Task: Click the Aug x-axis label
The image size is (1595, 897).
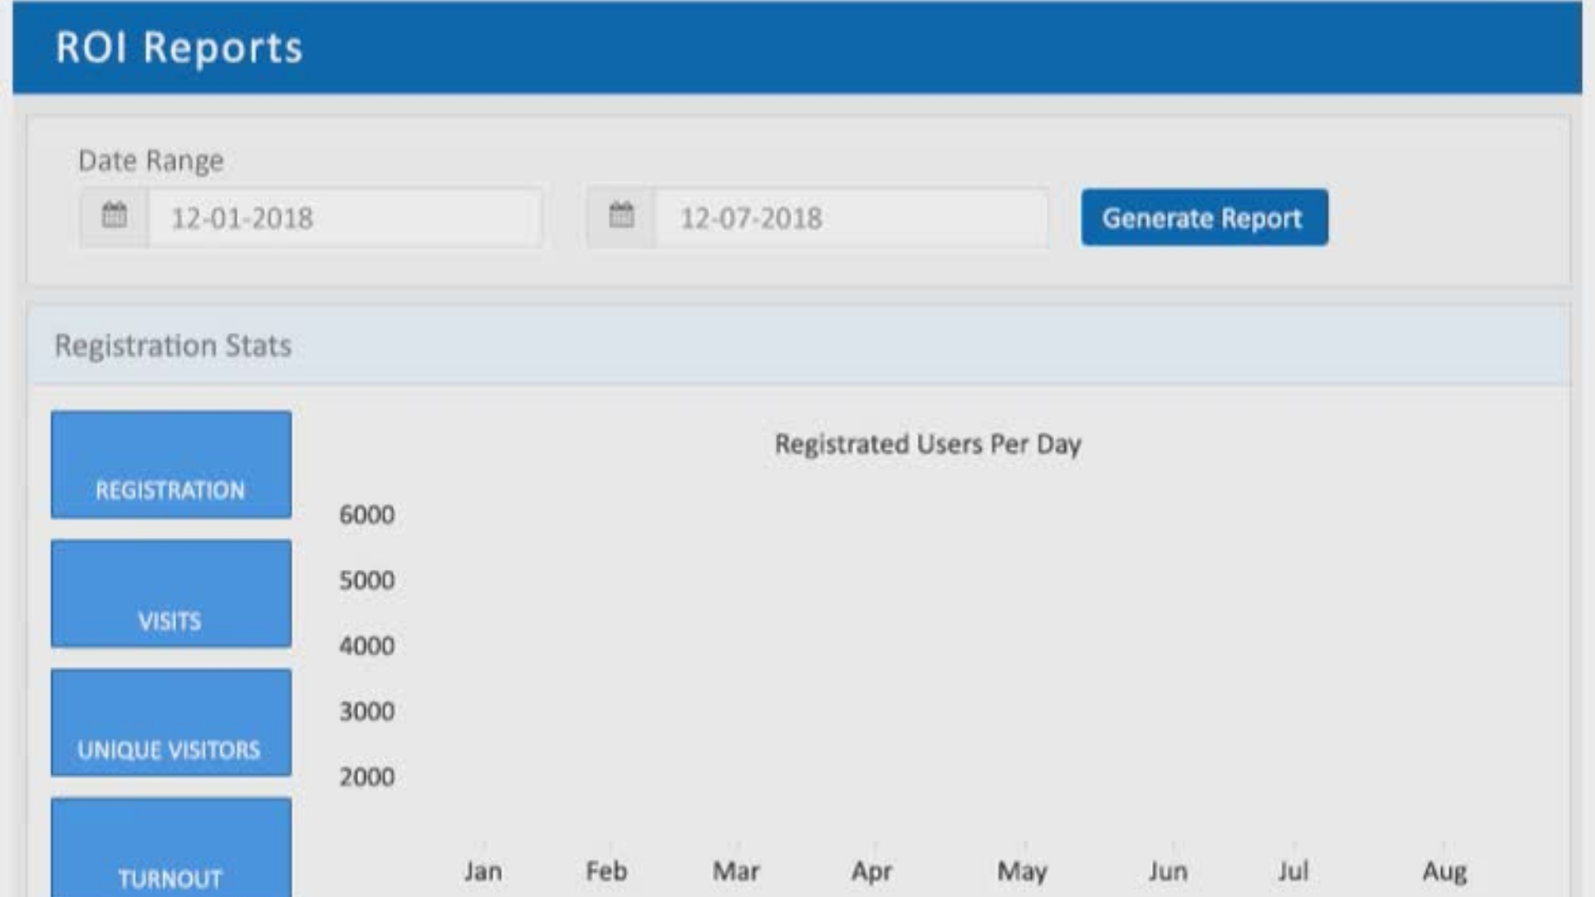Action: pos(1445,872)
